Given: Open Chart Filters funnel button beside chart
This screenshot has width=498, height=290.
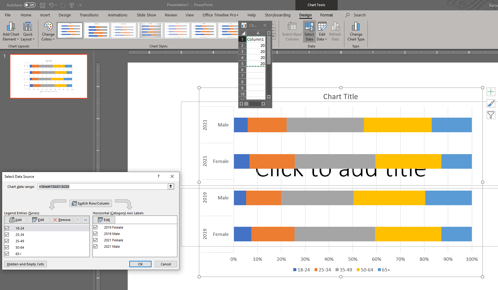Looking at the screenshot, I should pyautogui.click(x=491, y=115).
